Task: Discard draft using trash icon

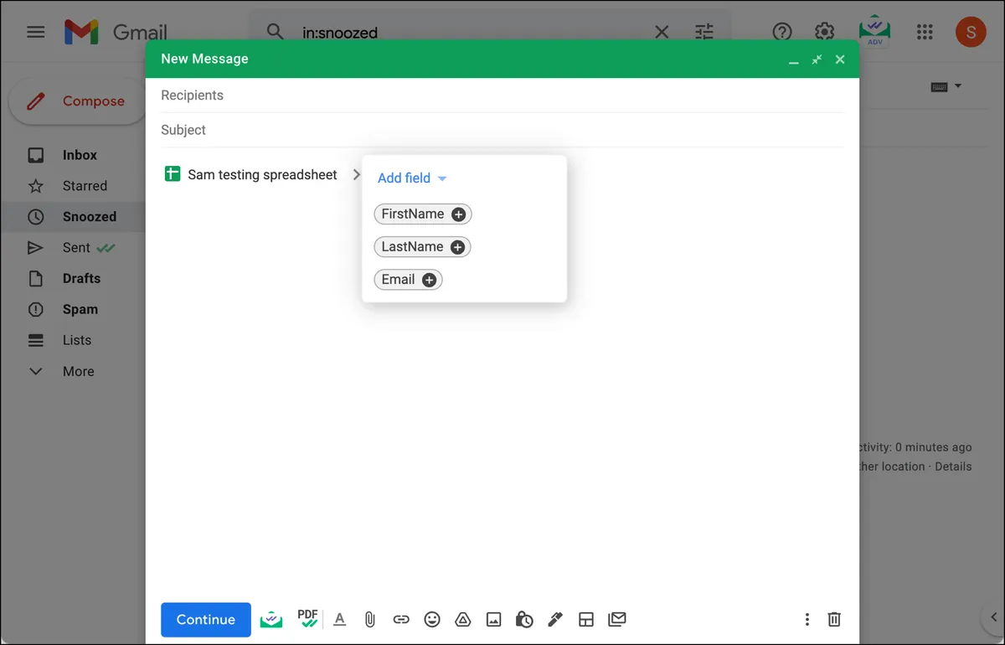Action: (834, 620)
